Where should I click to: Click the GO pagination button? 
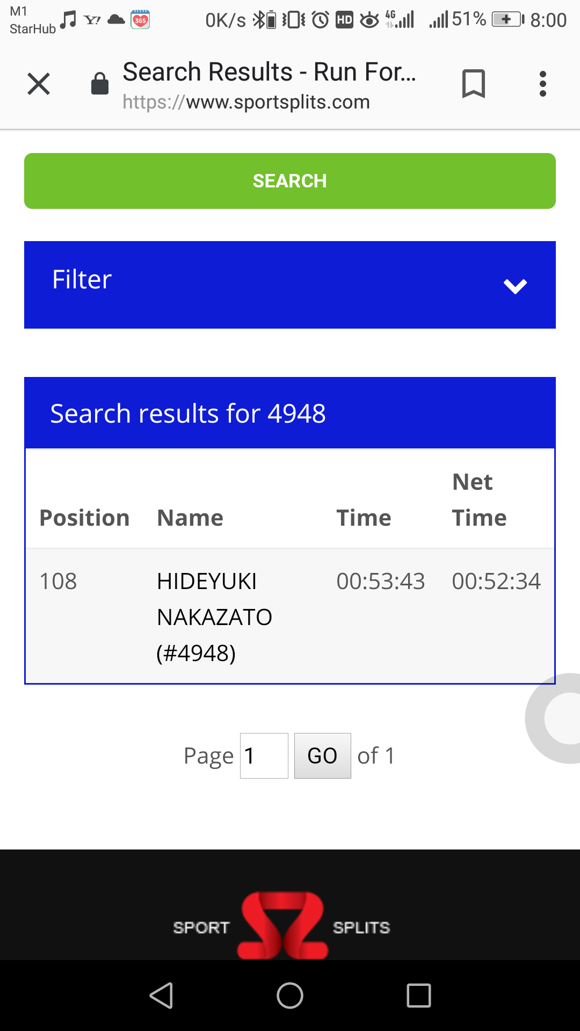click(x=323, y=756)
